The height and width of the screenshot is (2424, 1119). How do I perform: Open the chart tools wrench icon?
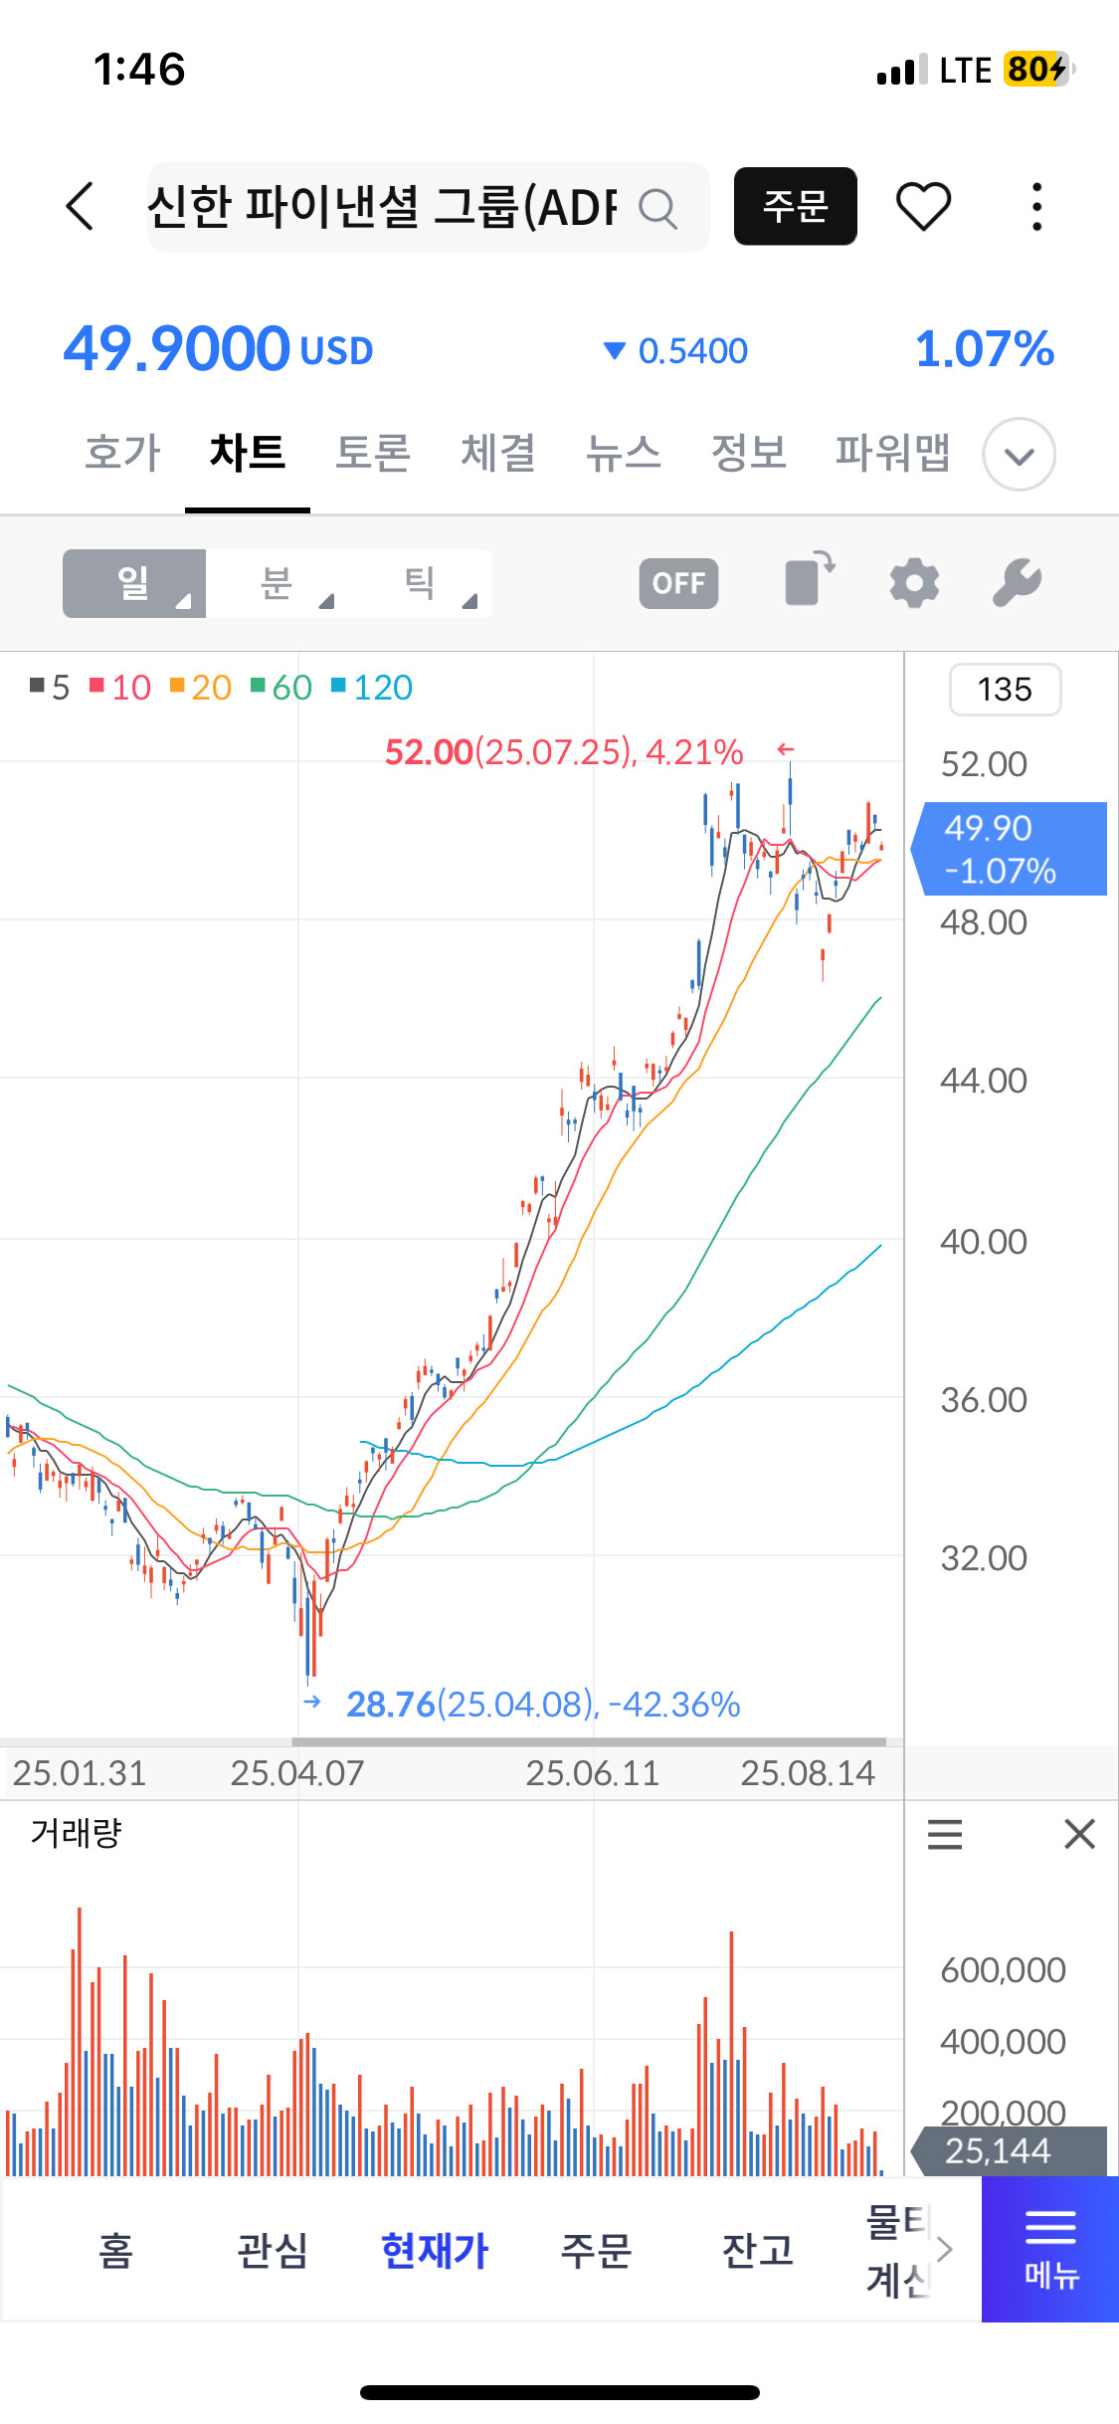point(1017,582)
